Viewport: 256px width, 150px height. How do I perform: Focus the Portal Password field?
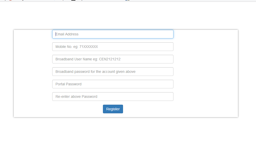click(x=113, y=84)
